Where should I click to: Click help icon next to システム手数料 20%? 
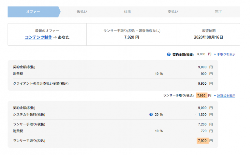pyautogui.click(x=151, y=115)
